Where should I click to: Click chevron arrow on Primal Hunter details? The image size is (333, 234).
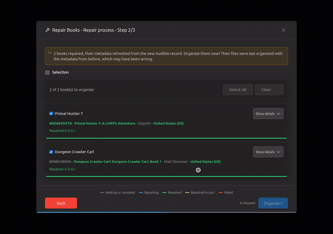click(278, 114)
